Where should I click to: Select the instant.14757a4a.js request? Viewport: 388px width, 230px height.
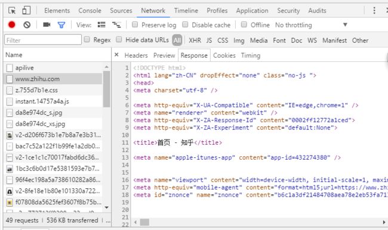(53, 101)
